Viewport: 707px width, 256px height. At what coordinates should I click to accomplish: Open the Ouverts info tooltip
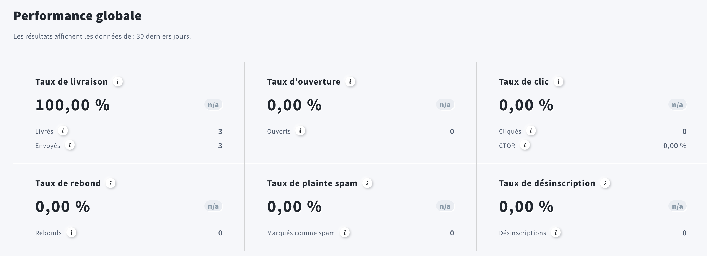coord(300,131)
